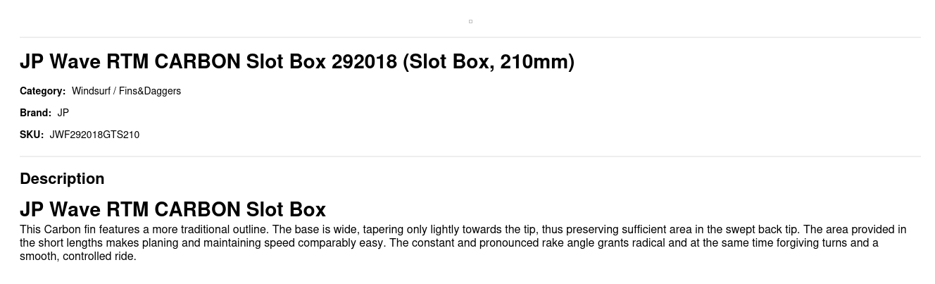
Task: Click the "JP Wave RTM CARBON Slot Box" subheading
Action: pyautogui.click(x=172, y=209)
